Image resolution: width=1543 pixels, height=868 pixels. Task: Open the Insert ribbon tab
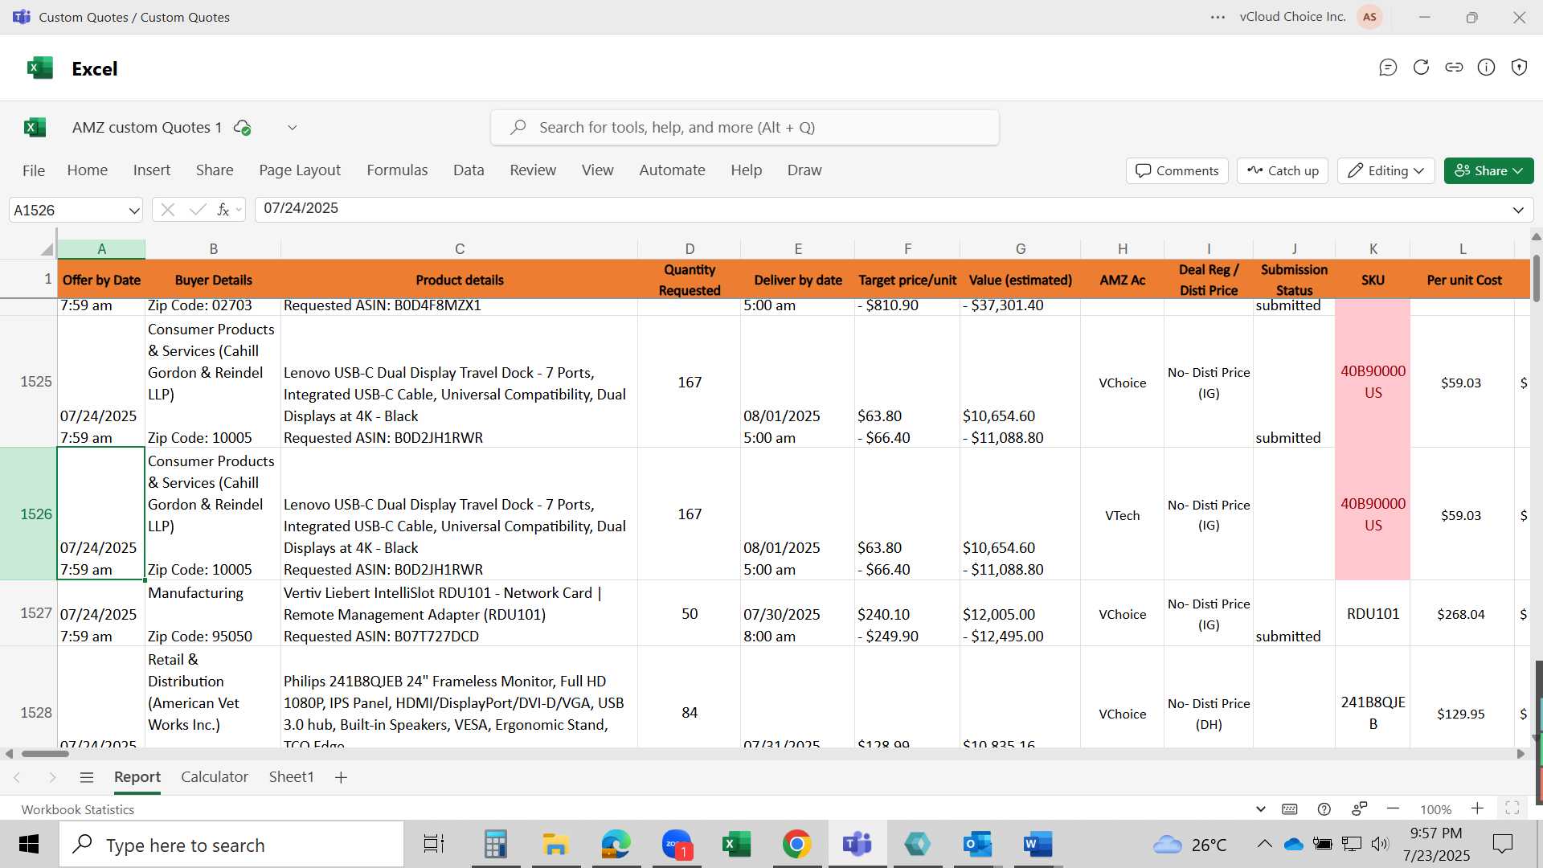151,170
